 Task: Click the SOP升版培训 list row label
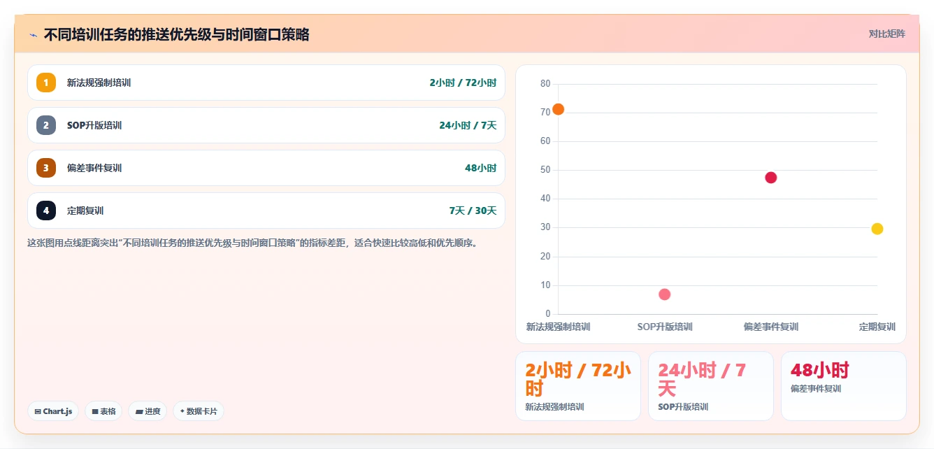coord(94,125)
